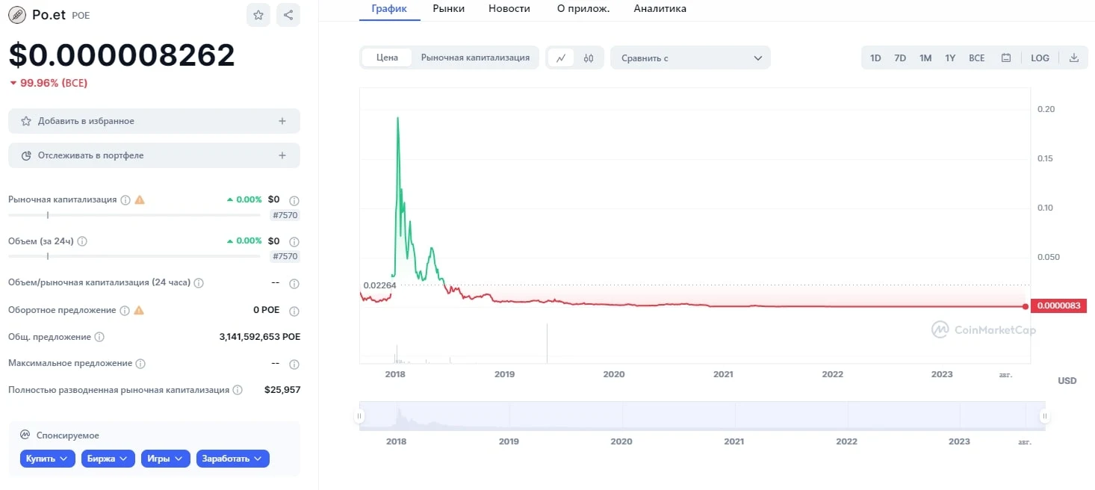
Task: Click Добавить в избранное button
Action: click(x=154, y=121)
